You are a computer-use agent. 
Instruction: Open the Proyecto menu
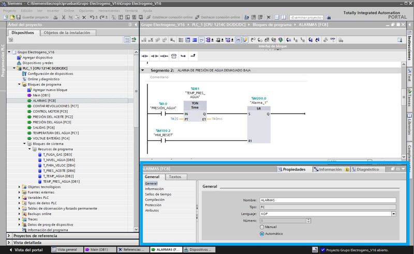(x=9, y=11)
